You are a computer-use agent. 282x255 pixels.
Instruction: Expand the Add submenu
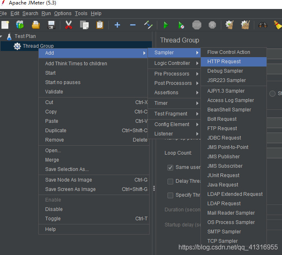tap(93, 53)
